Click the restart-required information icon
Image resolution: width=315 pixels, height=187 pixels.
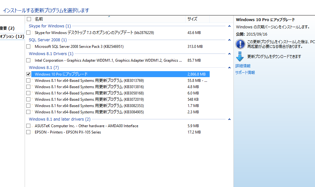click(240, 44)
